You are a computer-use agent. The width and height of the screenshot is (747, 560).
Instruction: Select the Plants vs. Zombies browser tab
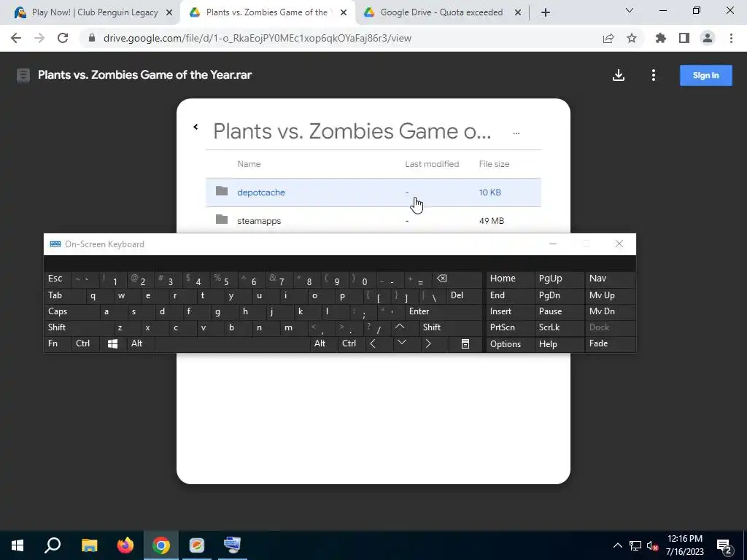(x=267, y=12)
